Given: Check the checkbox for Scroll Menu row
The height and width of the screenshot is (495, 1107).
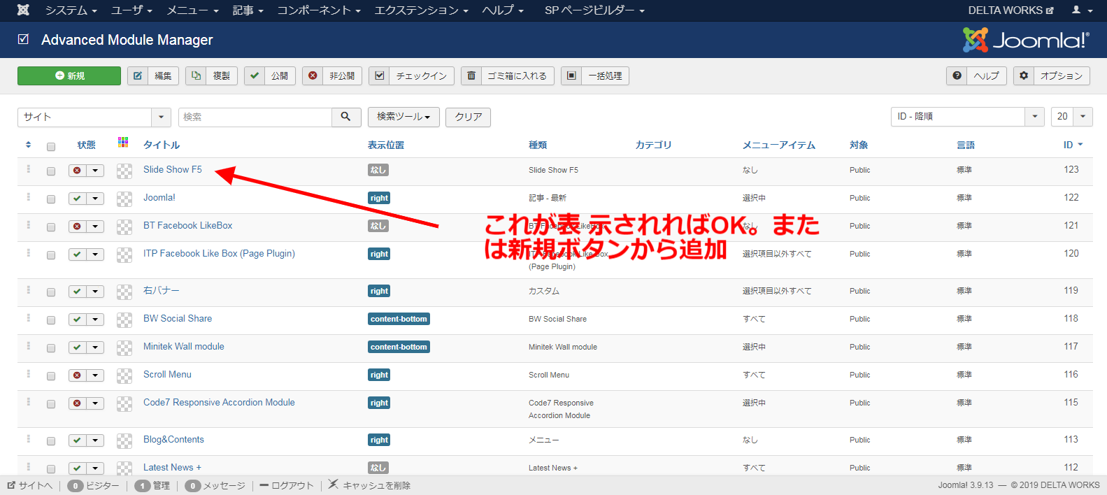Looking at the screenshot, I should coord(51,376).
